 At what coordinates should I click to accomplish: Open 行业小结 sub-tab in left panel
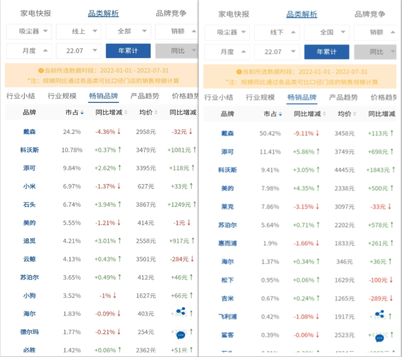point(21,96)
